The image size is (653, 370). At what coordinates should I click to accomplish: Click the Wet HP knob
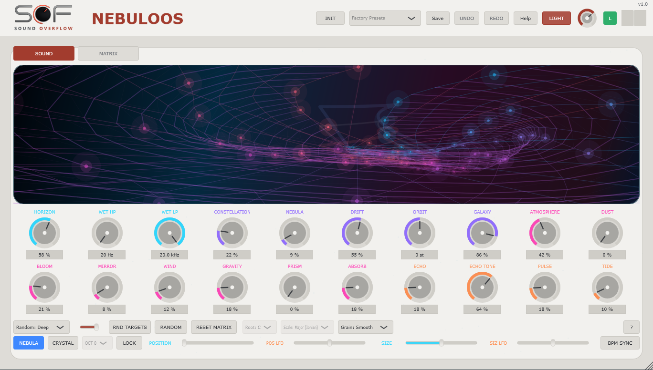(107, 233)
